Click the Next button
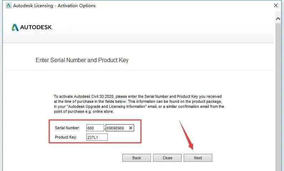Viewport: 284px width, 171px height. point(198,158)
